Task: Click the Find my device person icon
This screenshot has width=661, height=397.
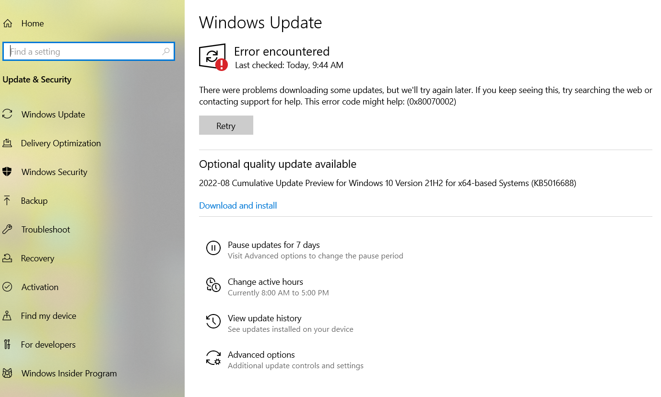Action: (x=7, y=315)
